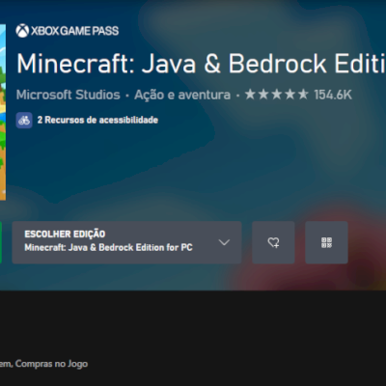Open the QR code button
This screenshot has width=386, height=386.
pos(326,242)
